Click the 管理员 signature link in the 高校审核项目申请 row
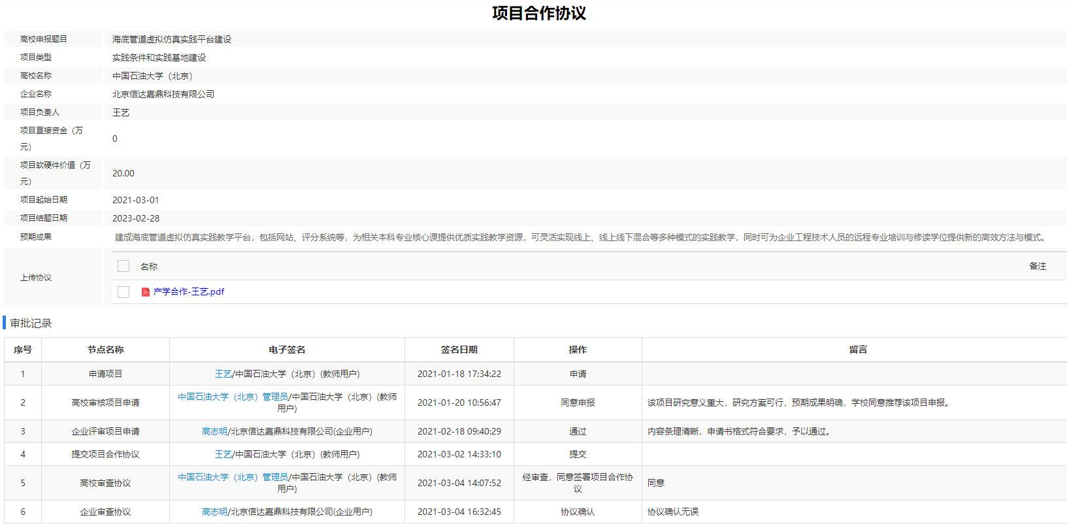This screenshot has height=526, width=1067. (233, 397)
